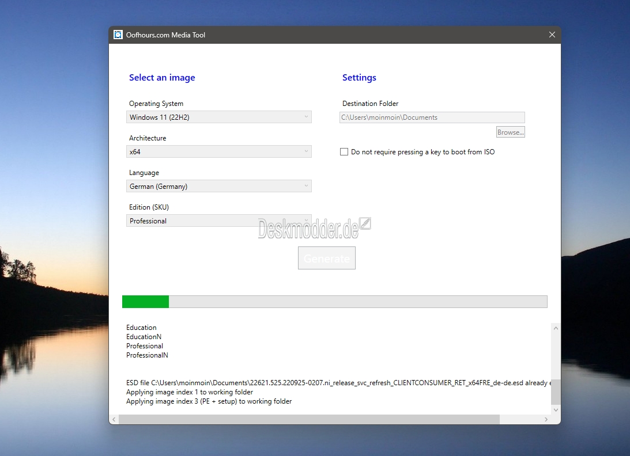Click the window title 'Oofhours.com Media Tool'
Screen dimensions: 630x456
(165, 35)
